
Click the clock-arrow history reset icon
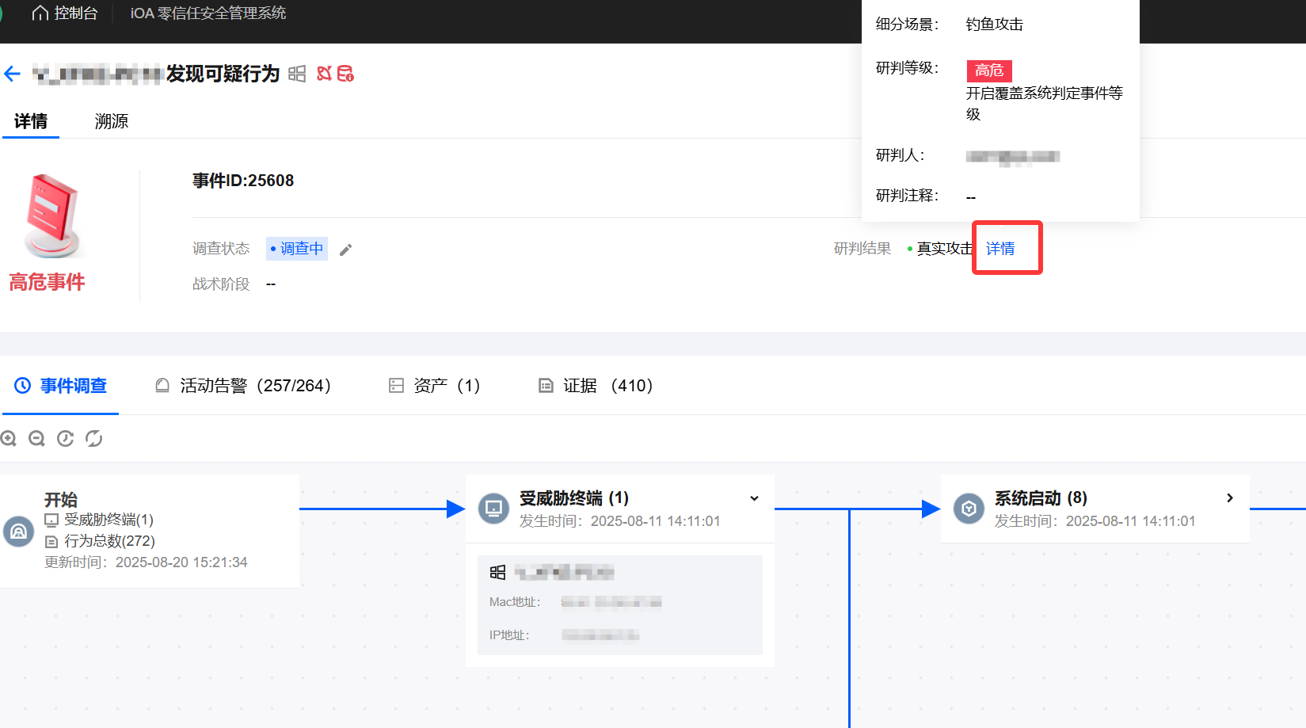click(x=66, y=439)
